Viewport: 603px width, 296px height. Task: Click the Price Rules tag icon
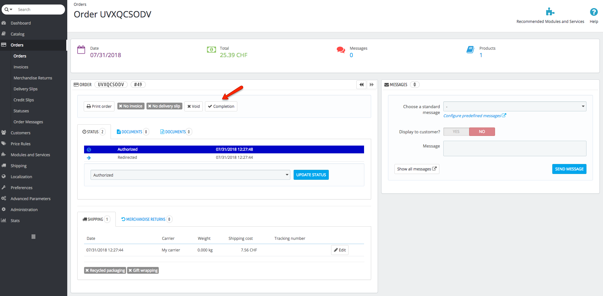click(x=4, y=144)
